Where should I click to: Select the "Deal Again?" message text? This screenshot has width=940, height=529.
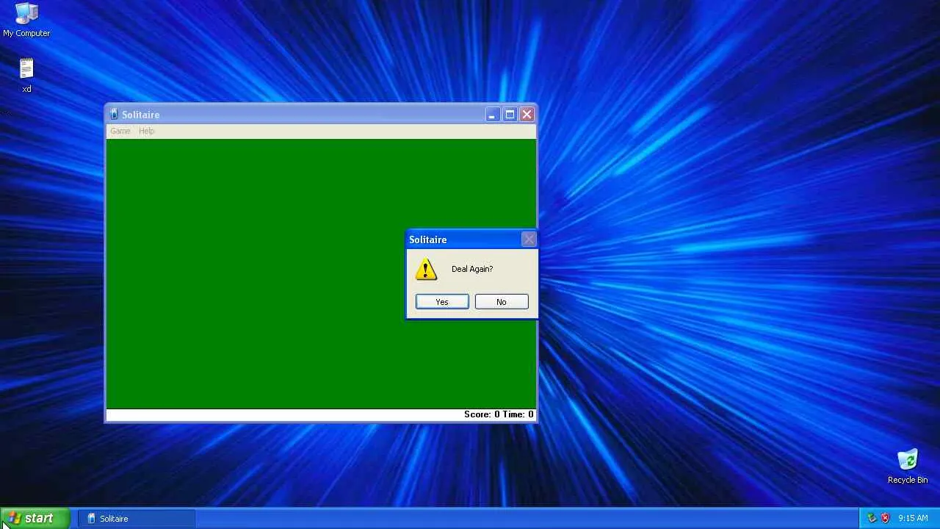coord(472,269)
